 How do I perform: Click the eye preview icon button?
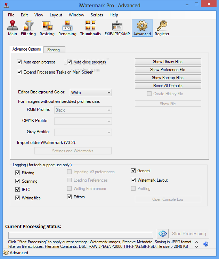click(163, 234)
